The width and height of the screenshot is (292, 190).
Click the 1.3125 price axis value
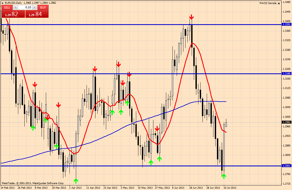coord(287,88)
